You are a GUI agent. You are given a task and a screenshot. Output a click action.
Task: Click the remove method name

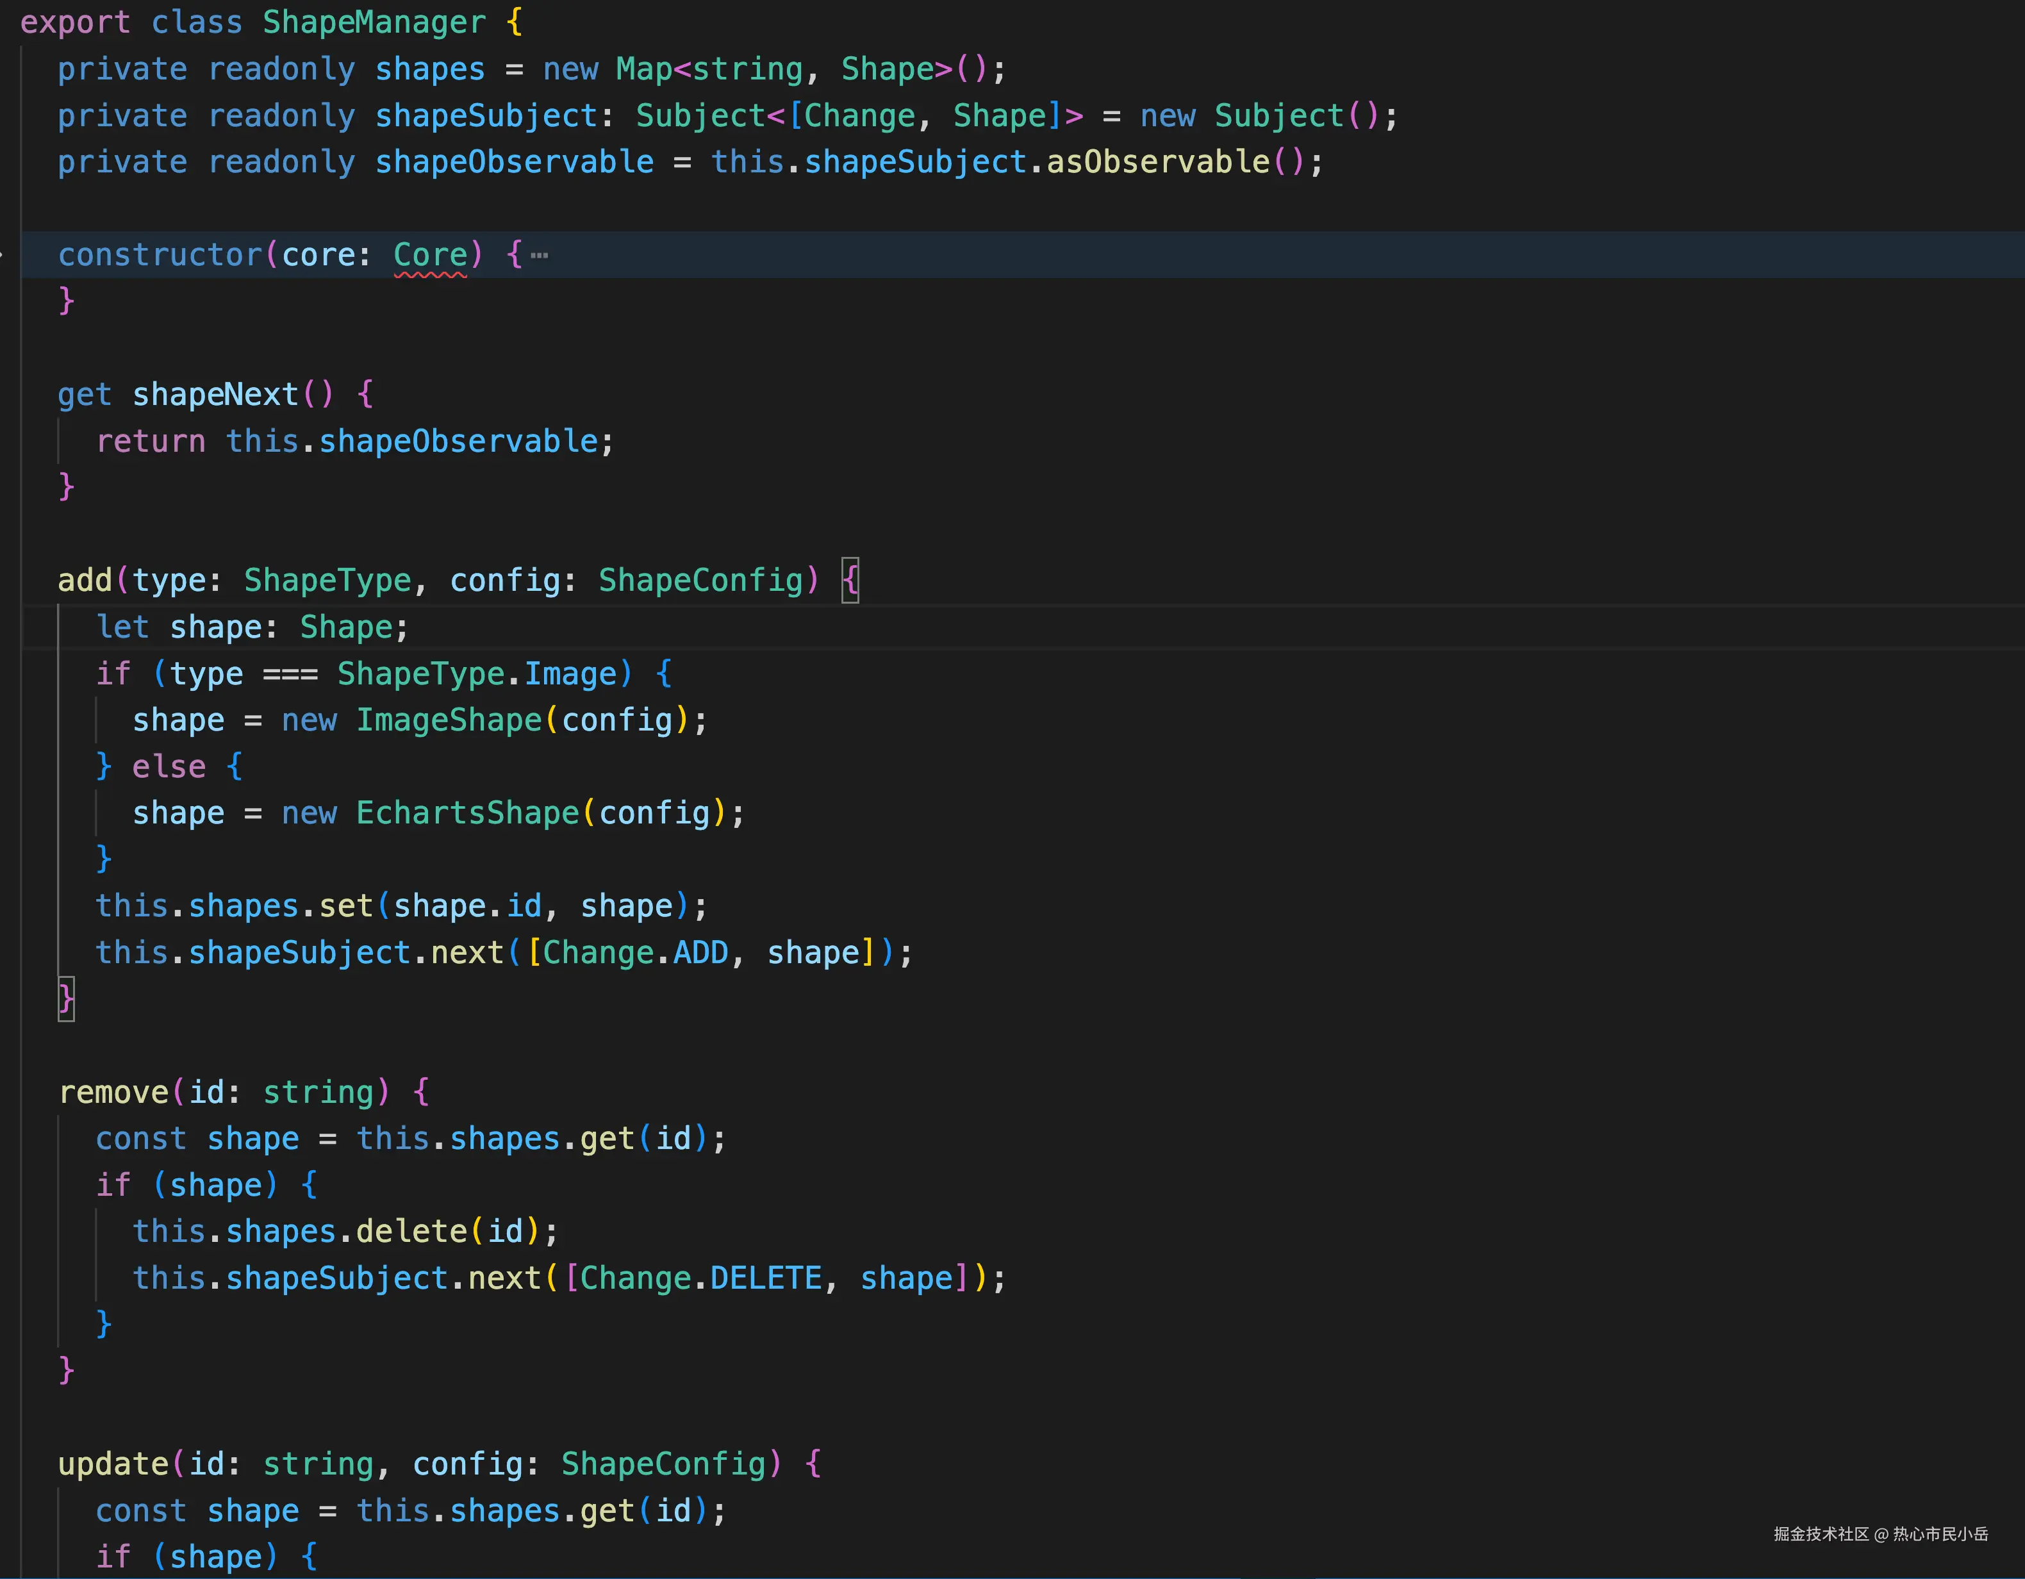[x=113, y=1092]
